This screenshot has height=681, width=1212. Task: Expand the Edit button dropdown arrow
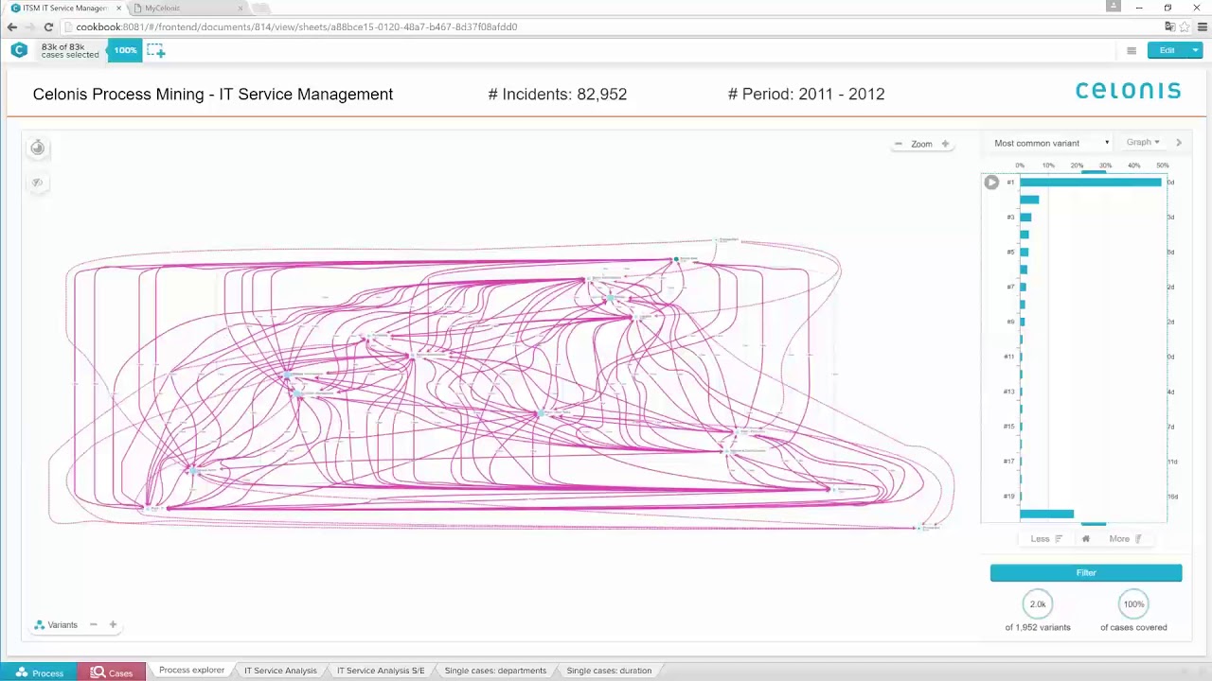point(1195,50)
